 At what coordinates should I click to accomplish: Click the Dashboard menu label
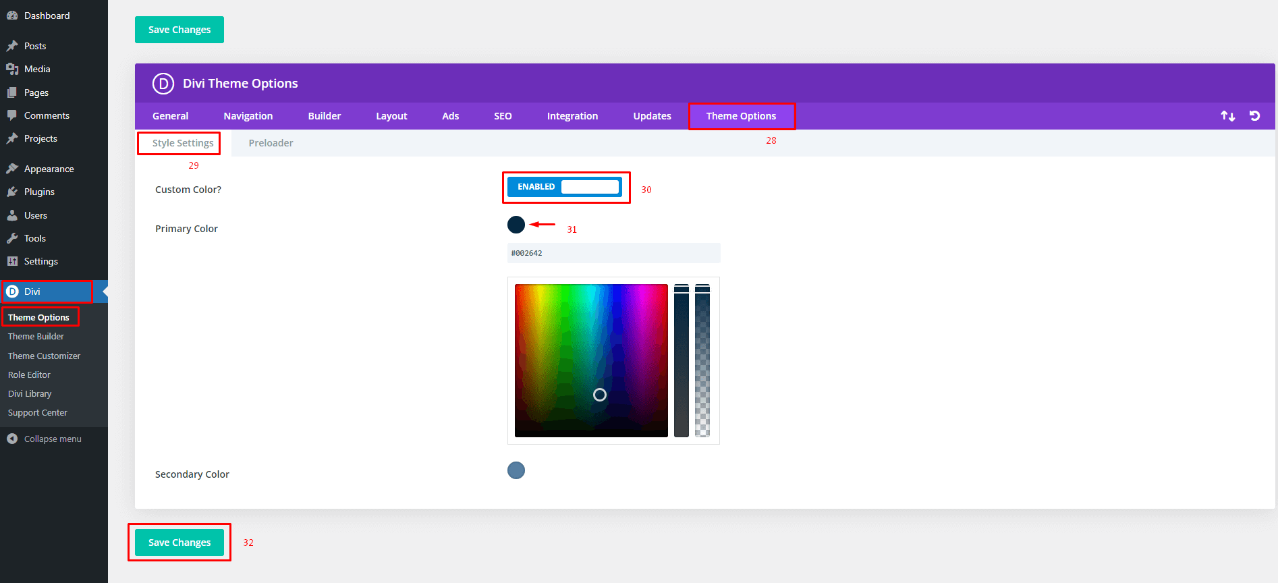pyautogui.click(x=47, y=16)
